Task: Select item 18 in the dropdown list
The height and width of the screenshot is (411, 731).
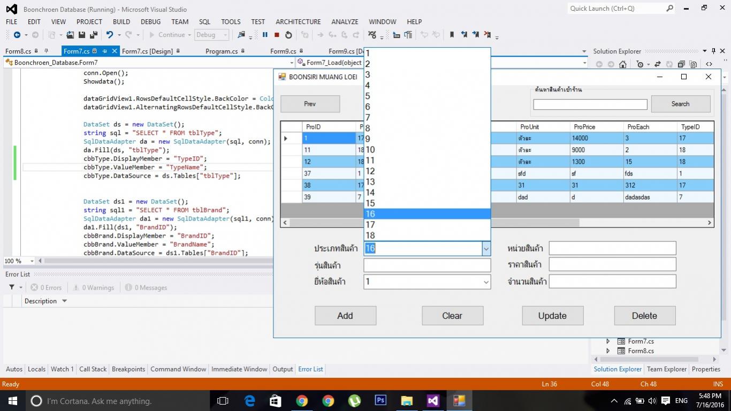Action: pyautogui.click(x=427, y=235)
